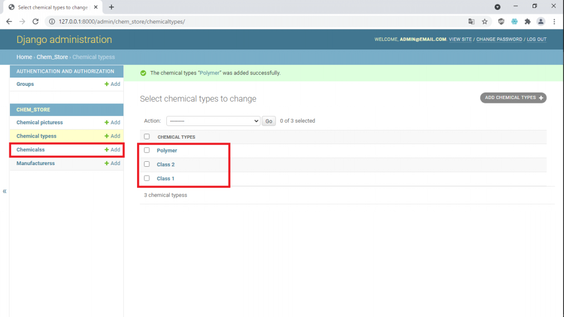Viewport: 564px width, 317px height.
Task: Click the browser back arrow
Action: coord(9,21)
